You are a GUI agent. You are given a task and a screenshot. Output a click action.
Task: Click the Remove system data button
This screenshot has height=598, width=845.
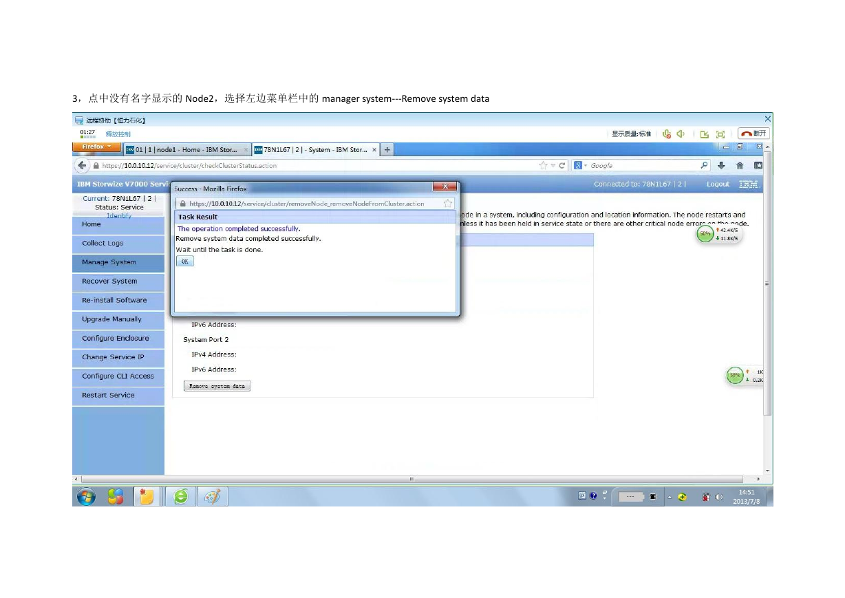tap(217, 386)
